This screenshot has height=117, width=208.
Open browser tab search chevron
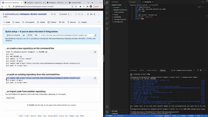coord(101,3)
